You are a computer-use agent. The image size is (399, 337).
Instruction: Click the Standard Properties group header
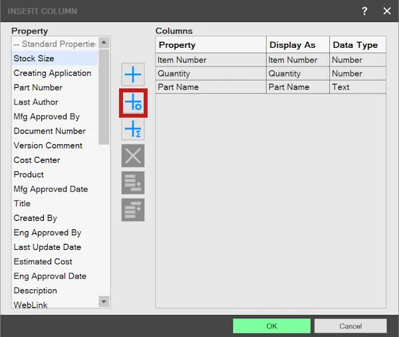55,44
